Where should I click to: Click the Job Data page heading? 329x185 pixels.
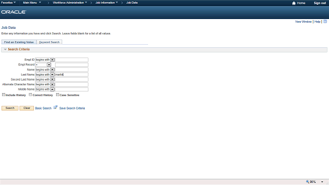coord(9,27)
